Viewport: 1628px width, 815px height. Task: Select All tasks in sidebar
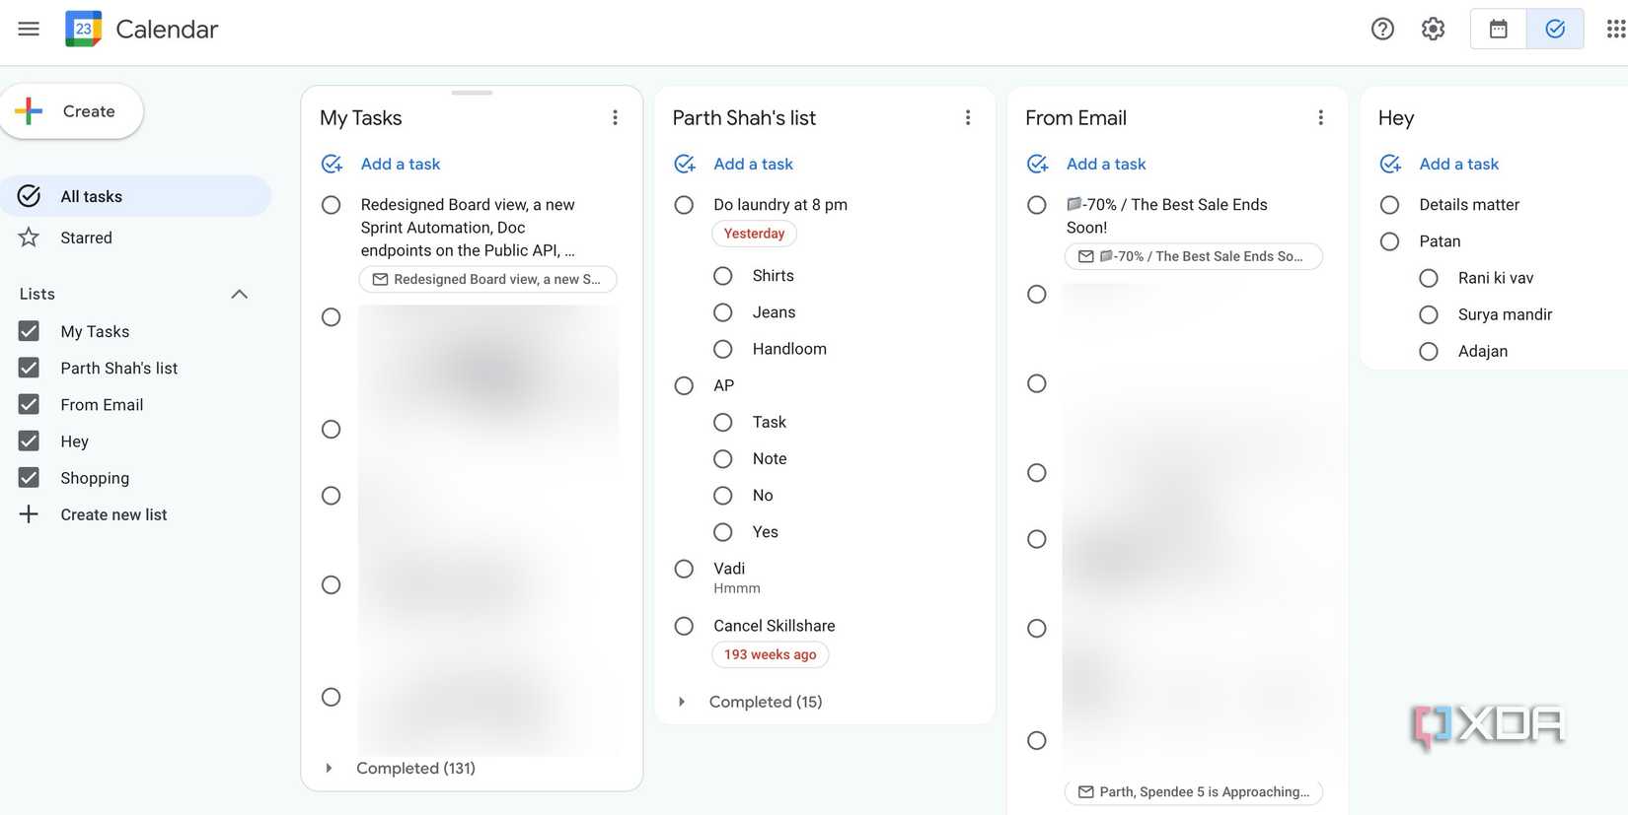point(136,196)
